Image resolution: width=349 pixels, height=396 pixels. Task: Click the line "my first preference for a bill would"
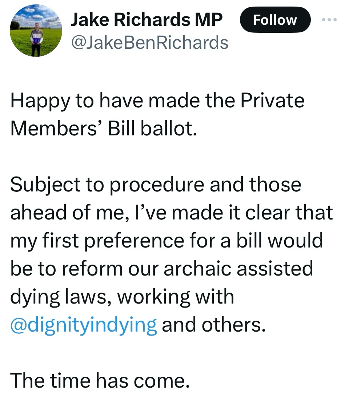[167, 240]
